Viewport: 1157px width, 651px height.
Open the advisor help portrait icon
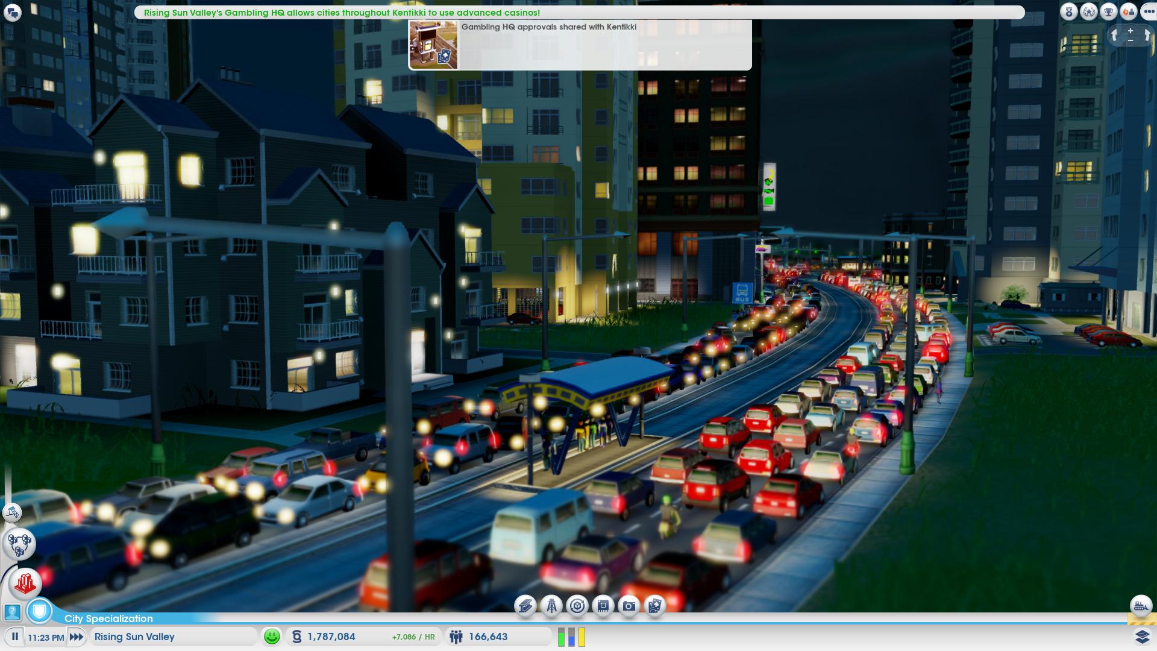pos(12,612)
